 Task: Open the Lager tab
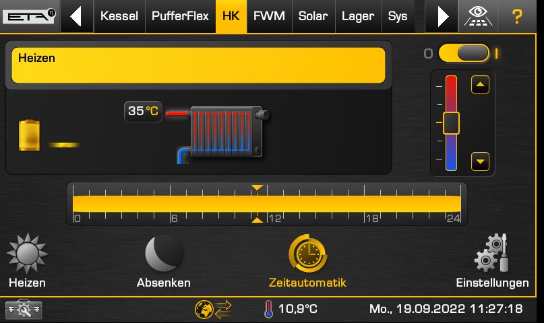pos(358,16)
